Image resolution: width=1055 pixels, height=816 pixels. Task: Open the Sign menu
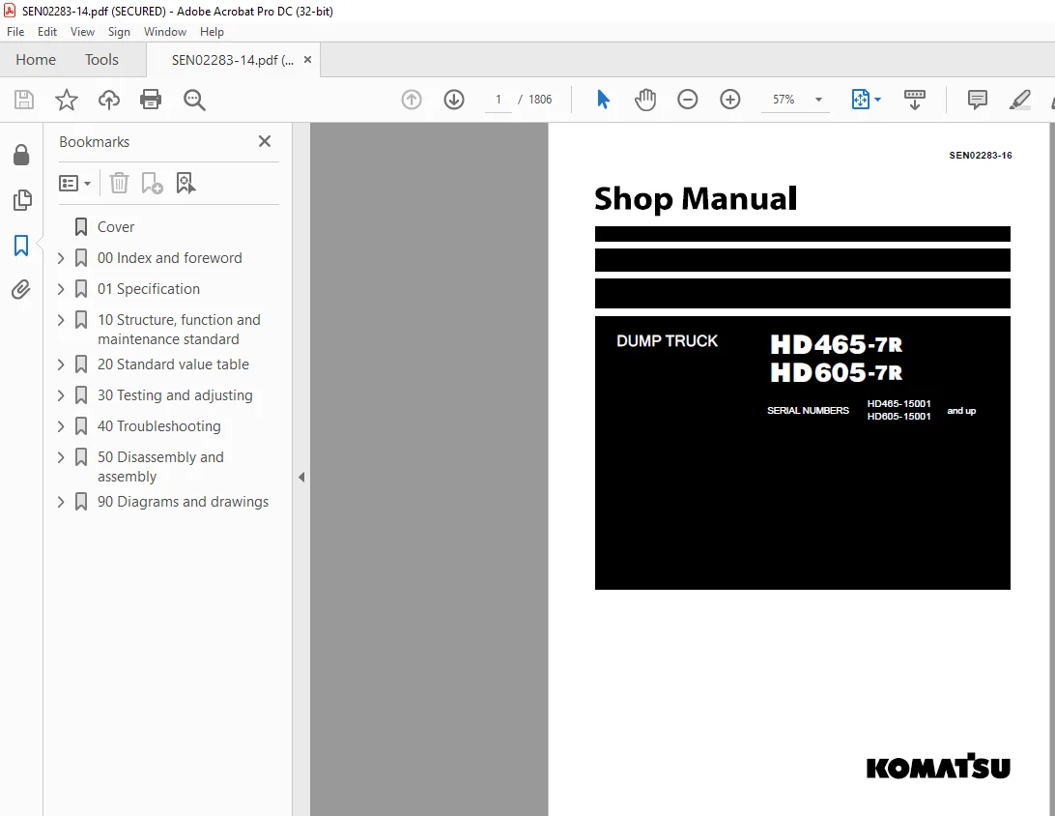coord(119,32)
